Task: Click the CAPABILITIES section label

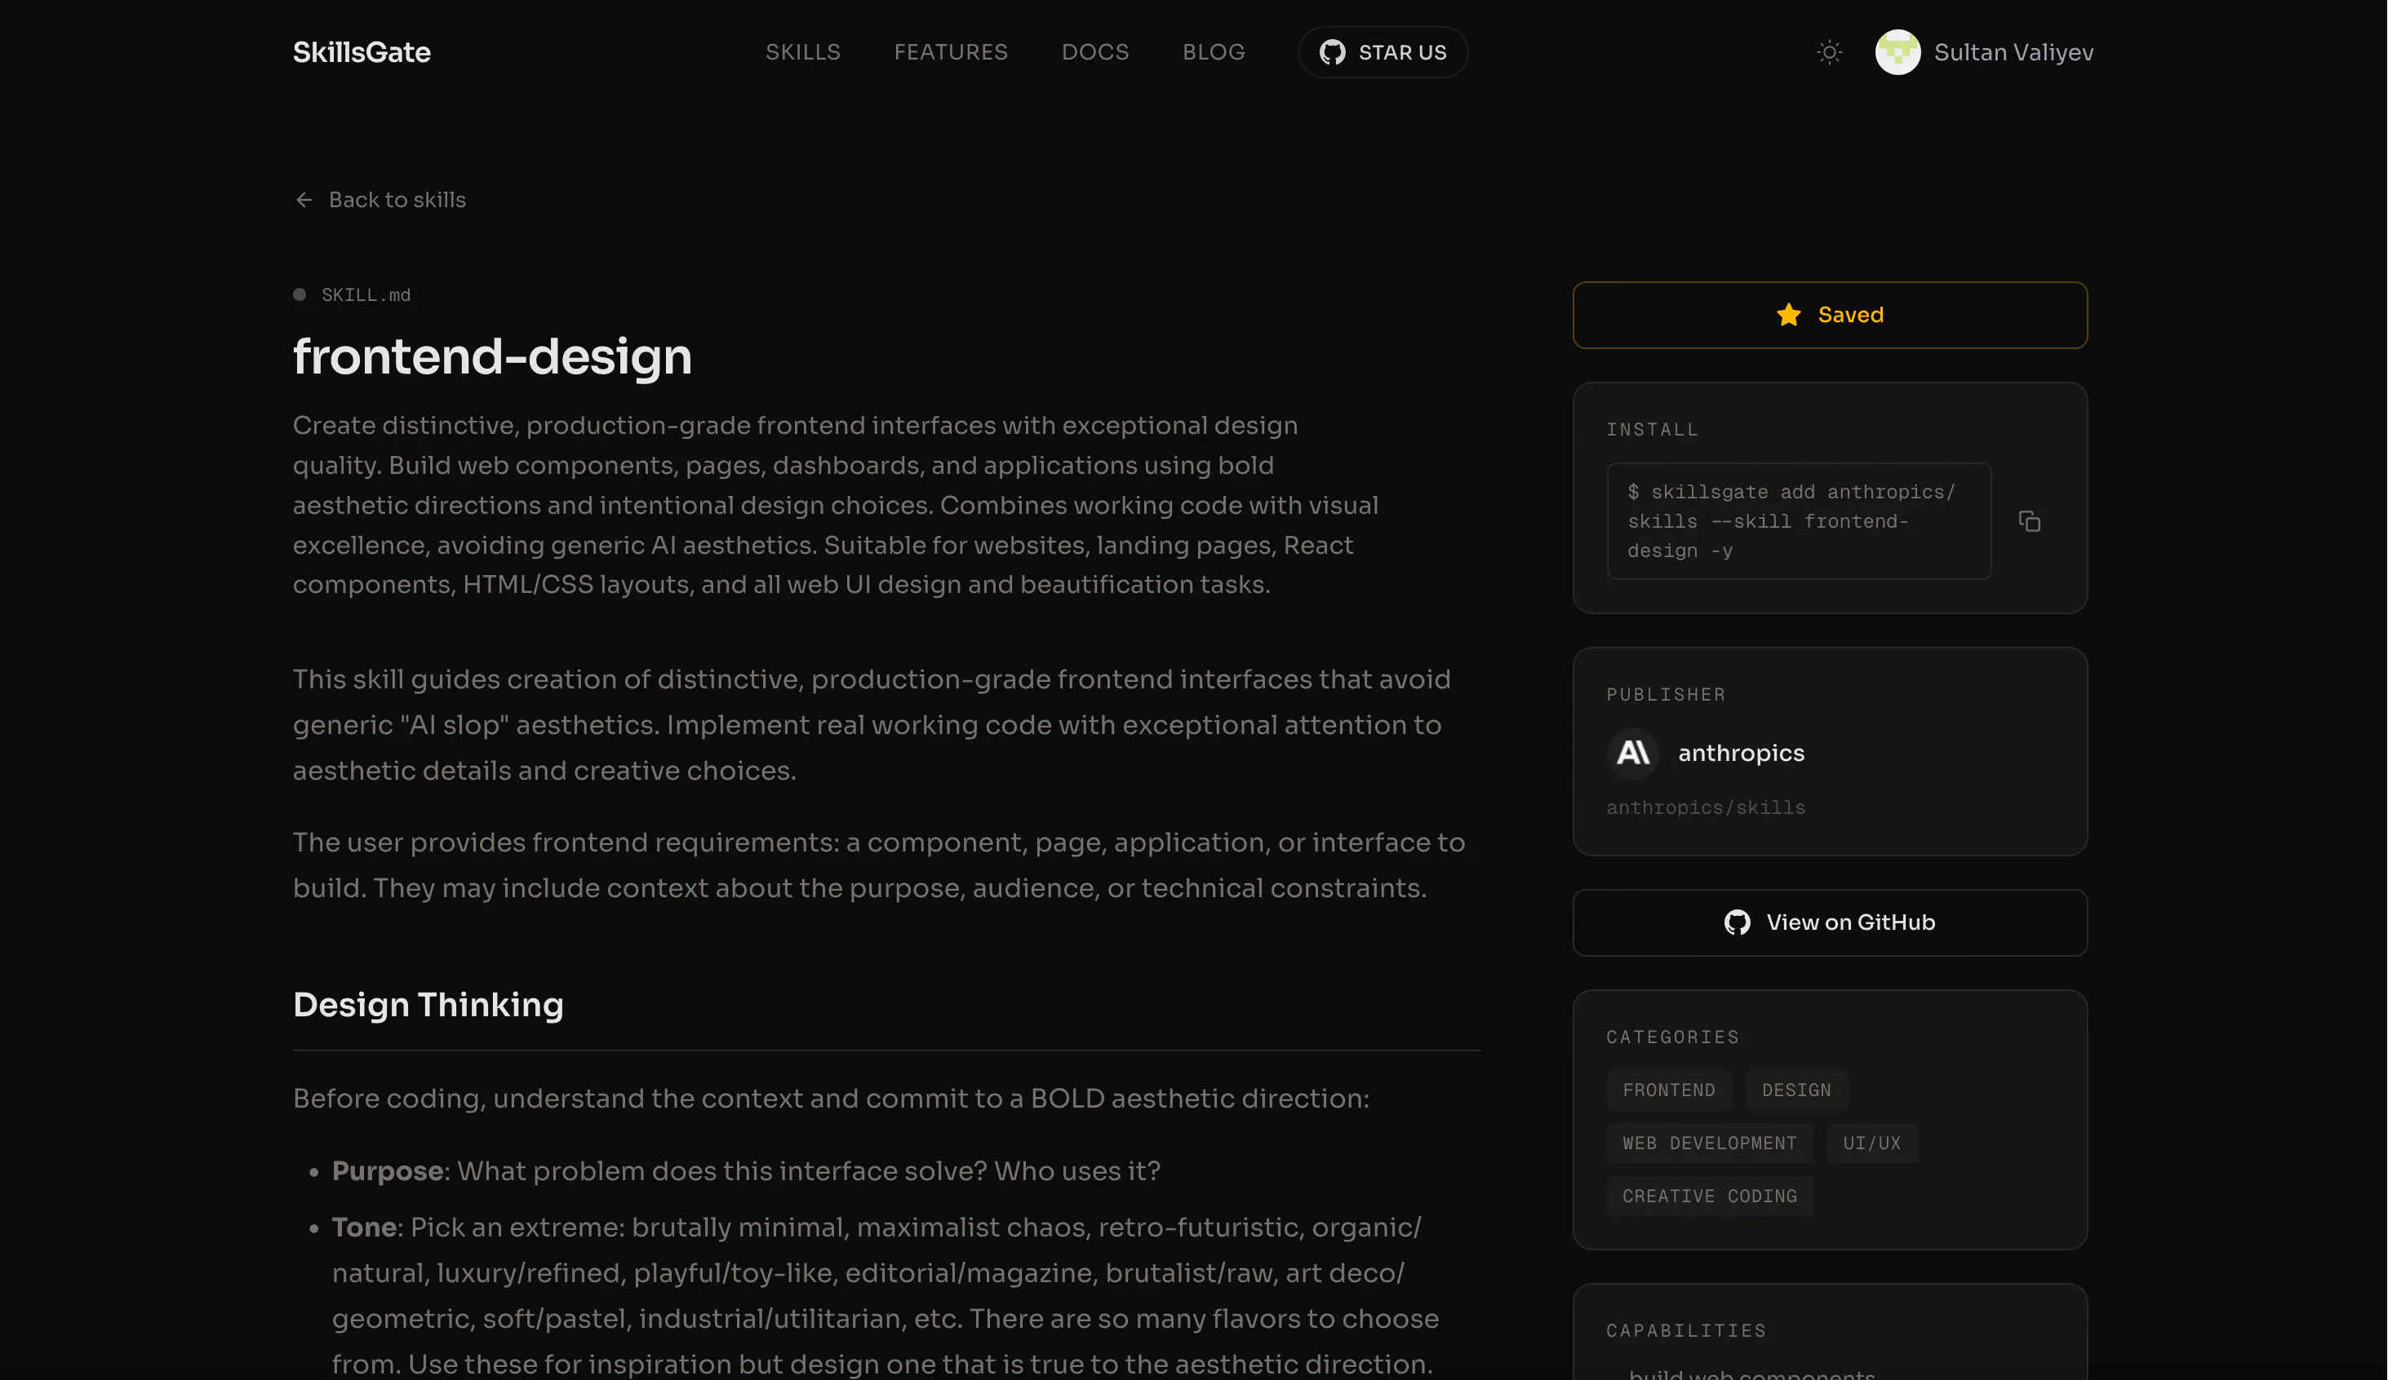Action: (x=1686, y=1331)
